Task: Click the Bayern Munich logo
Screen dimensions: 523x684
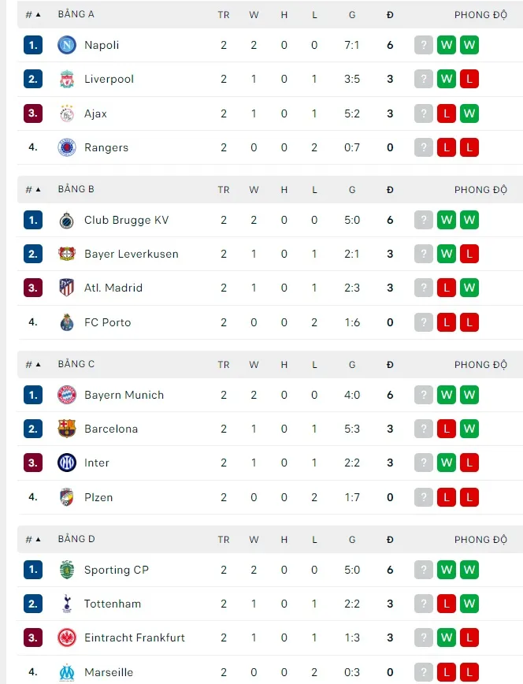Action: click(x=66, y=395)
